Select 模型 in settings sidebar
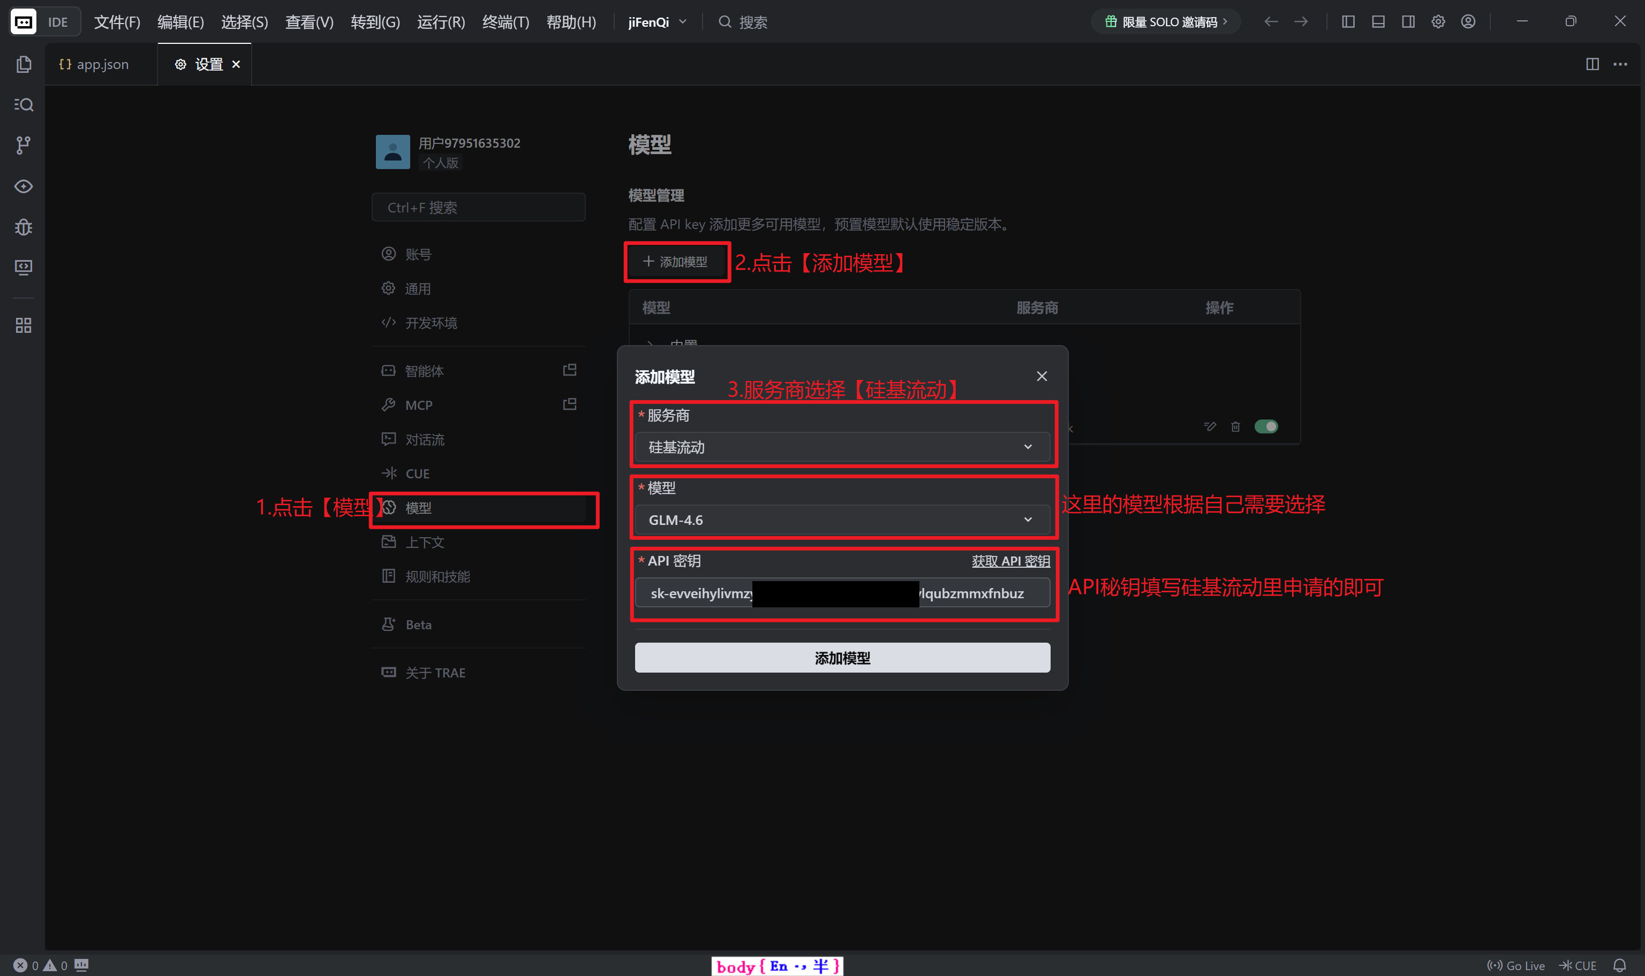This screenshot has width=1645, height=976. click(x=478, y=507)
